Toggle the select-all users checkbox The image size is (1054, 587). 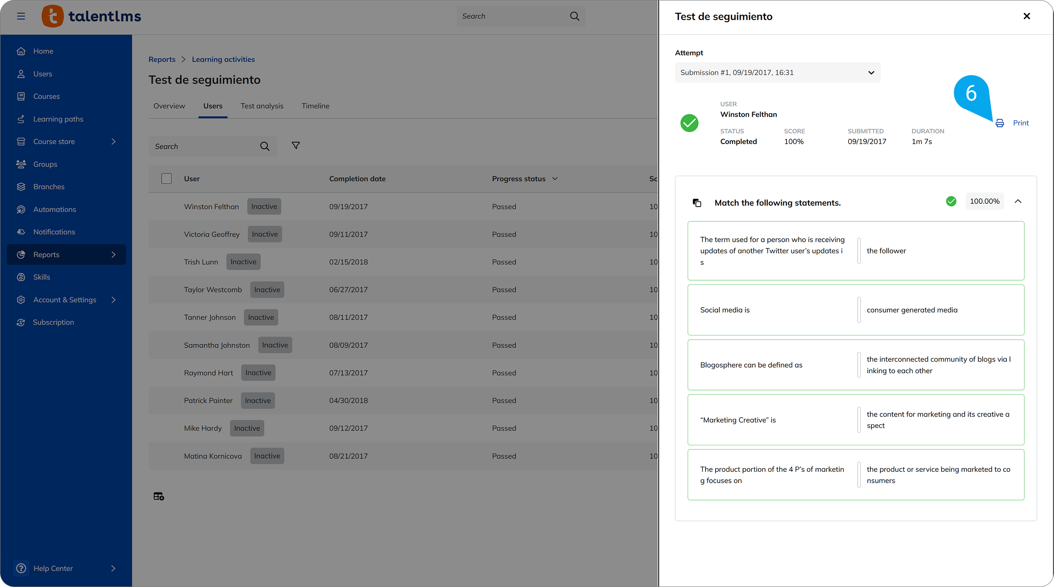(167, 179)
